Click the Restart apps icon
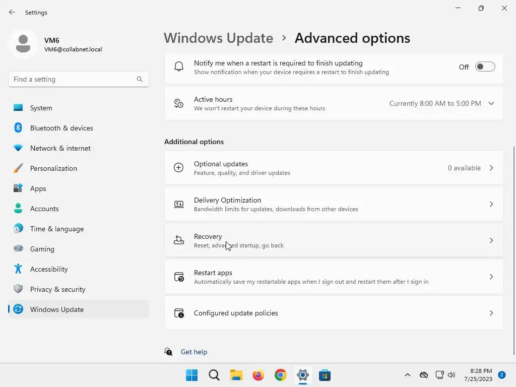Image resolution: width=516 pixels, height=387 pixels. [x=179, y=277]
